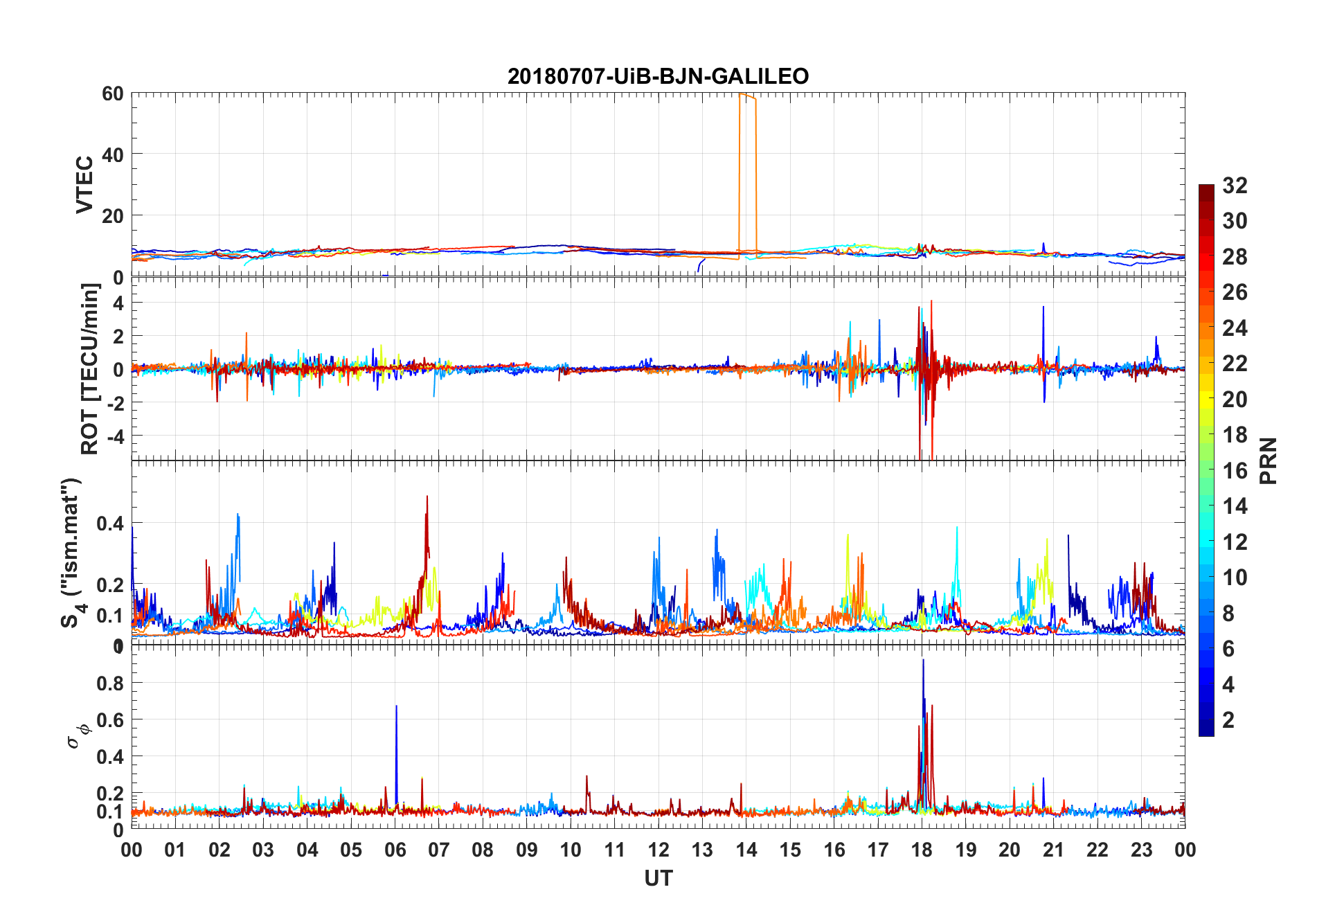Viewport: 1317px width, 921px height.
Task: Click colorbar tick value 14
Action: pyautogui.click(x=1235, y=506)
